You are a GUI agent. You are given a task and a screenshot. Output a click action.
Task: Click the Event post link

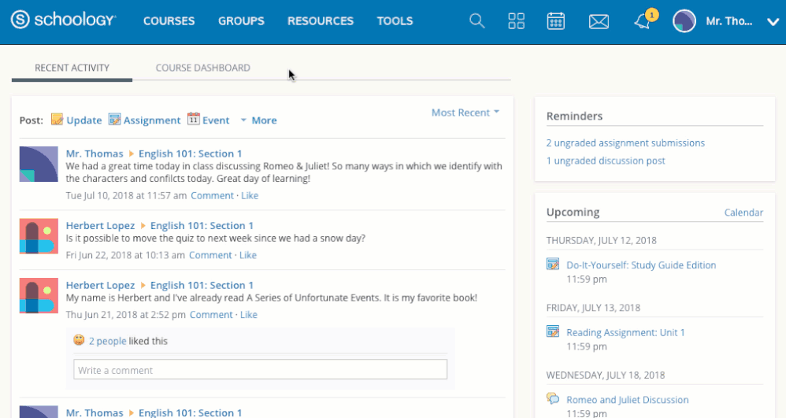tap(216, 120)
